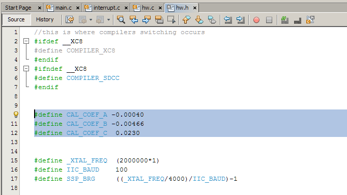Click Find Next Occurrence arrow icon
Image resolution: width=347 pixels, height=195 pixels.
point(147,20)
